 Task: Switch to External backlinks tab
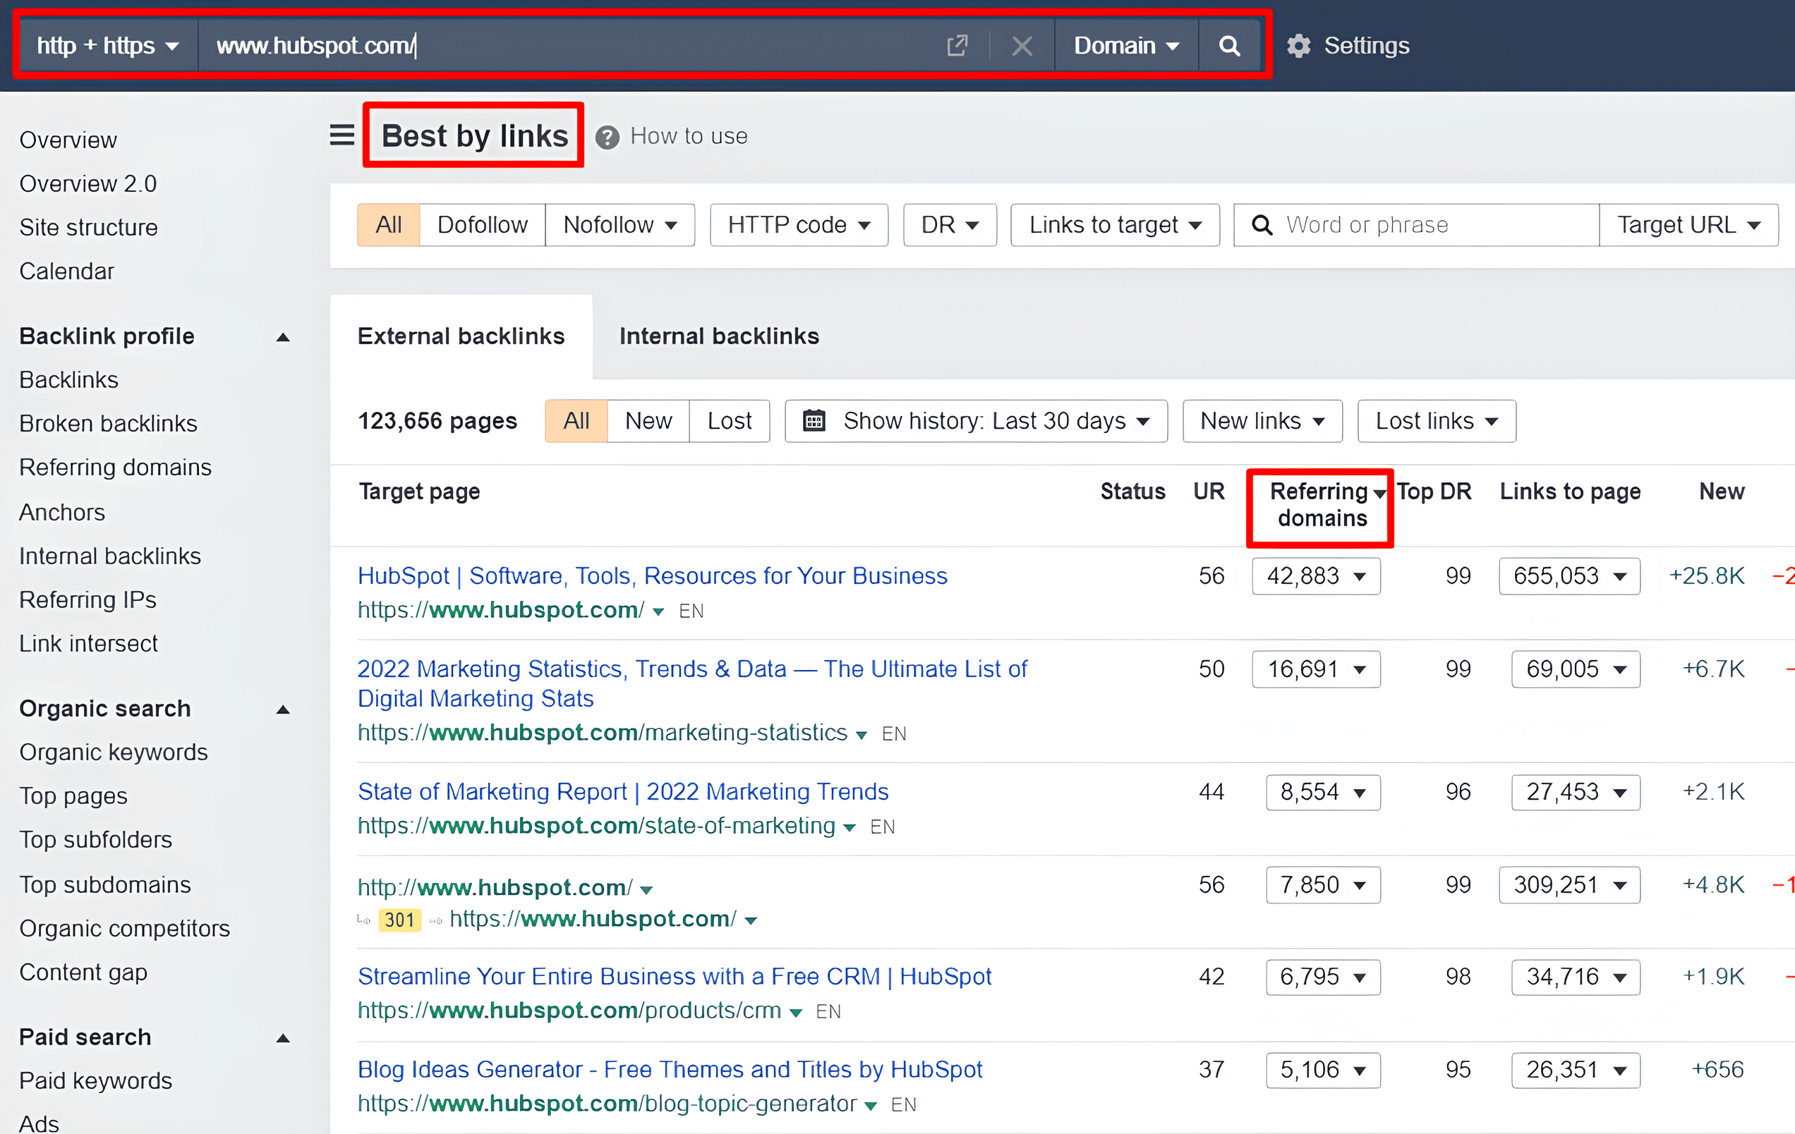461,337
